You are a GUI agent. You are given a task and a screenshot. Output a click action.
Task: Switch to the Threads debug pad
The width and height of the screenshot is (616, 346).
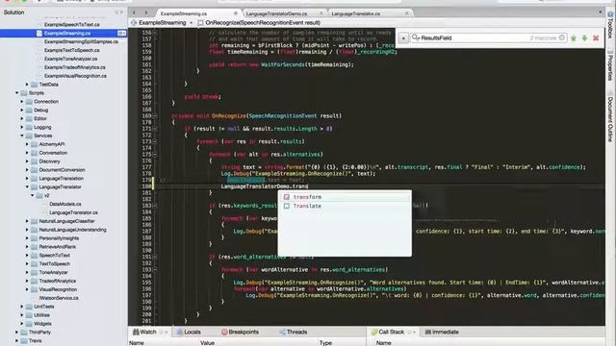pyautogui.click(x=293, y=332)
